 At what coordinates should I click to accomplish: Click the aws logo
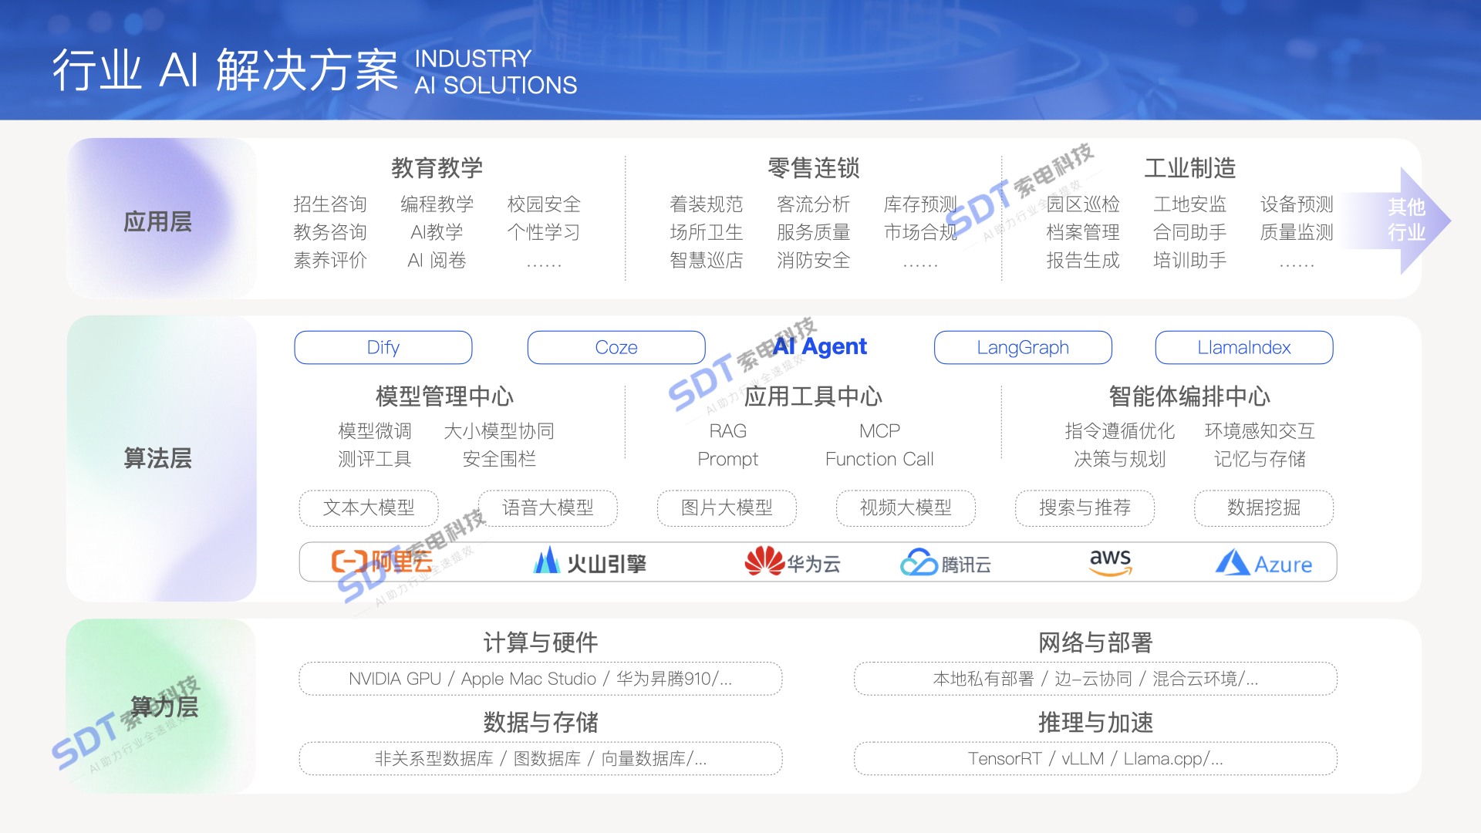click(1110, 562)
